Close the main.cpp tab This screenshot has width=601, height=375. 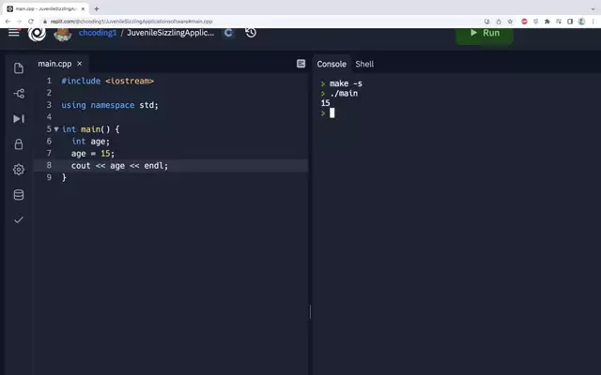(x=80, y=64)
